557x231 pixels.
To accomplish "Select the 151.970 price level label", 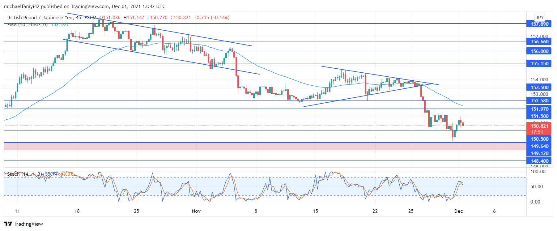I will (x=539, y=109).
